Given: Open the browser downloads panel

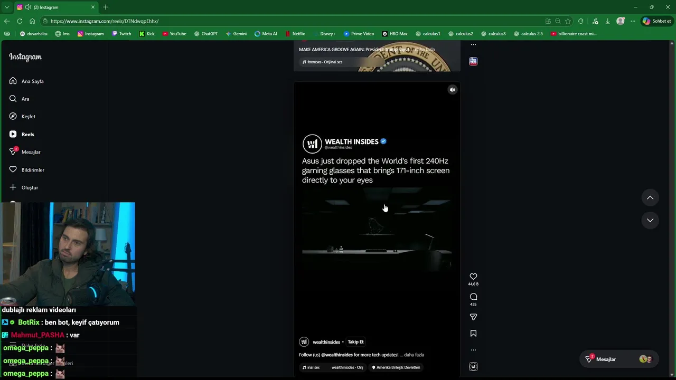Looking at the screenshot, I should click(x=607, y=21).
